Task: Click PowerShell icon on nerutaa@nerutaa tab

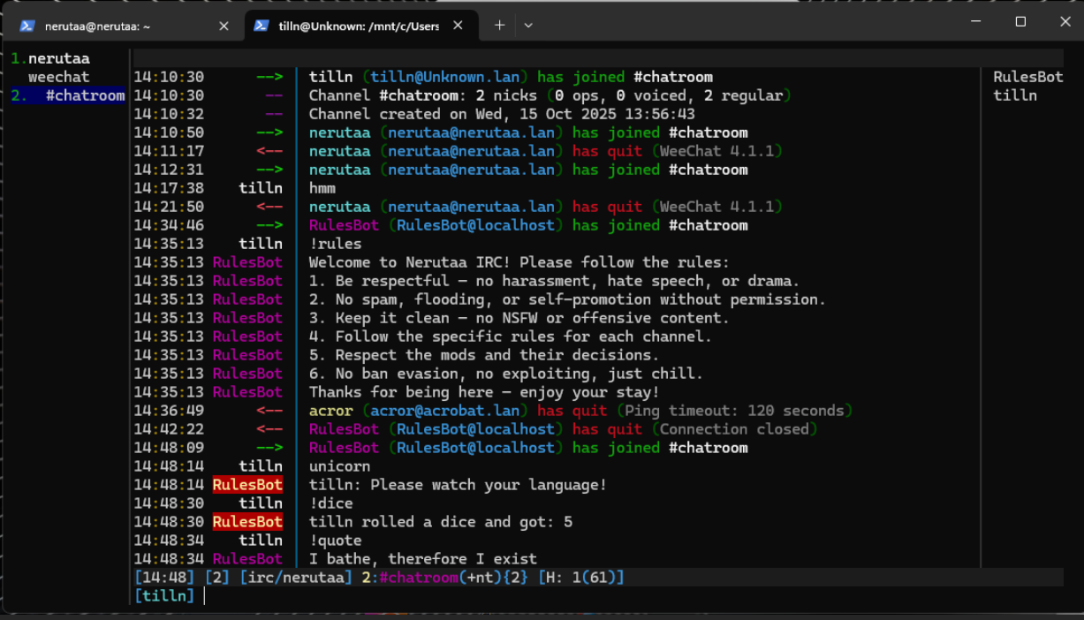Action: (27, 26)
